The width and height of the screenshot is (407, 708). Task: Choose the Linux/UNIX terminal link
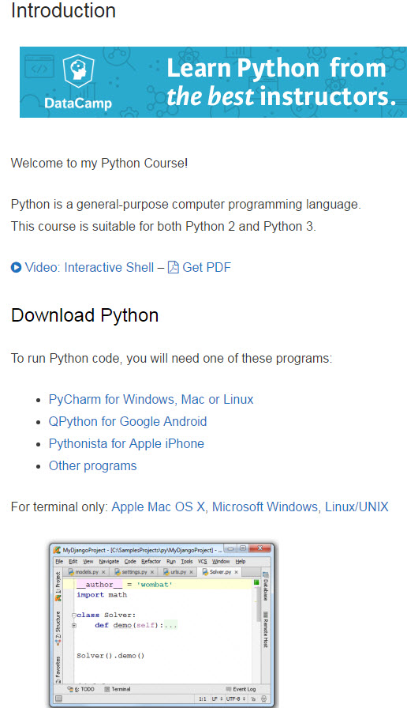(357, 507)
